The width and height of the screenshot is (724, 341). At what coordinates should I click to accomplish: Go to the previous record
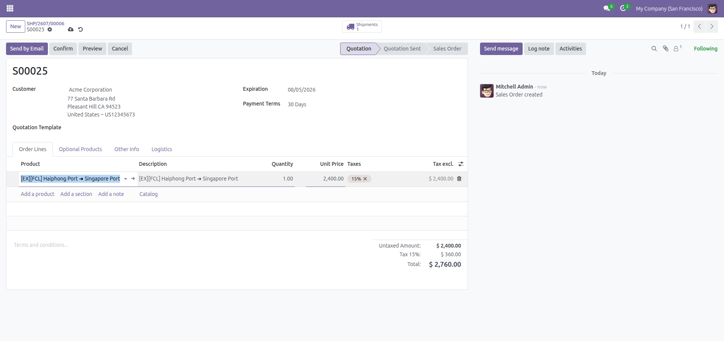pyautogui.click(x=699, y=26)
